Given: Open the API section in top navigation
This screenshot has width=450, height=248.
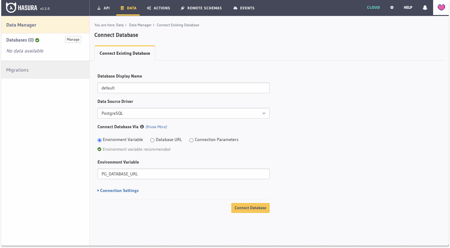Looking at the screenshot, I should (x=103, y=8).
